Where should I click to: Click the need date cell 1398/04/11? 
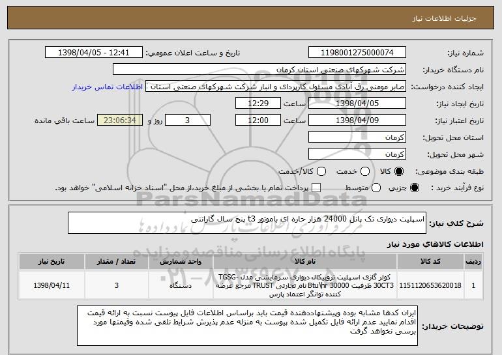[x=52, y=285]
